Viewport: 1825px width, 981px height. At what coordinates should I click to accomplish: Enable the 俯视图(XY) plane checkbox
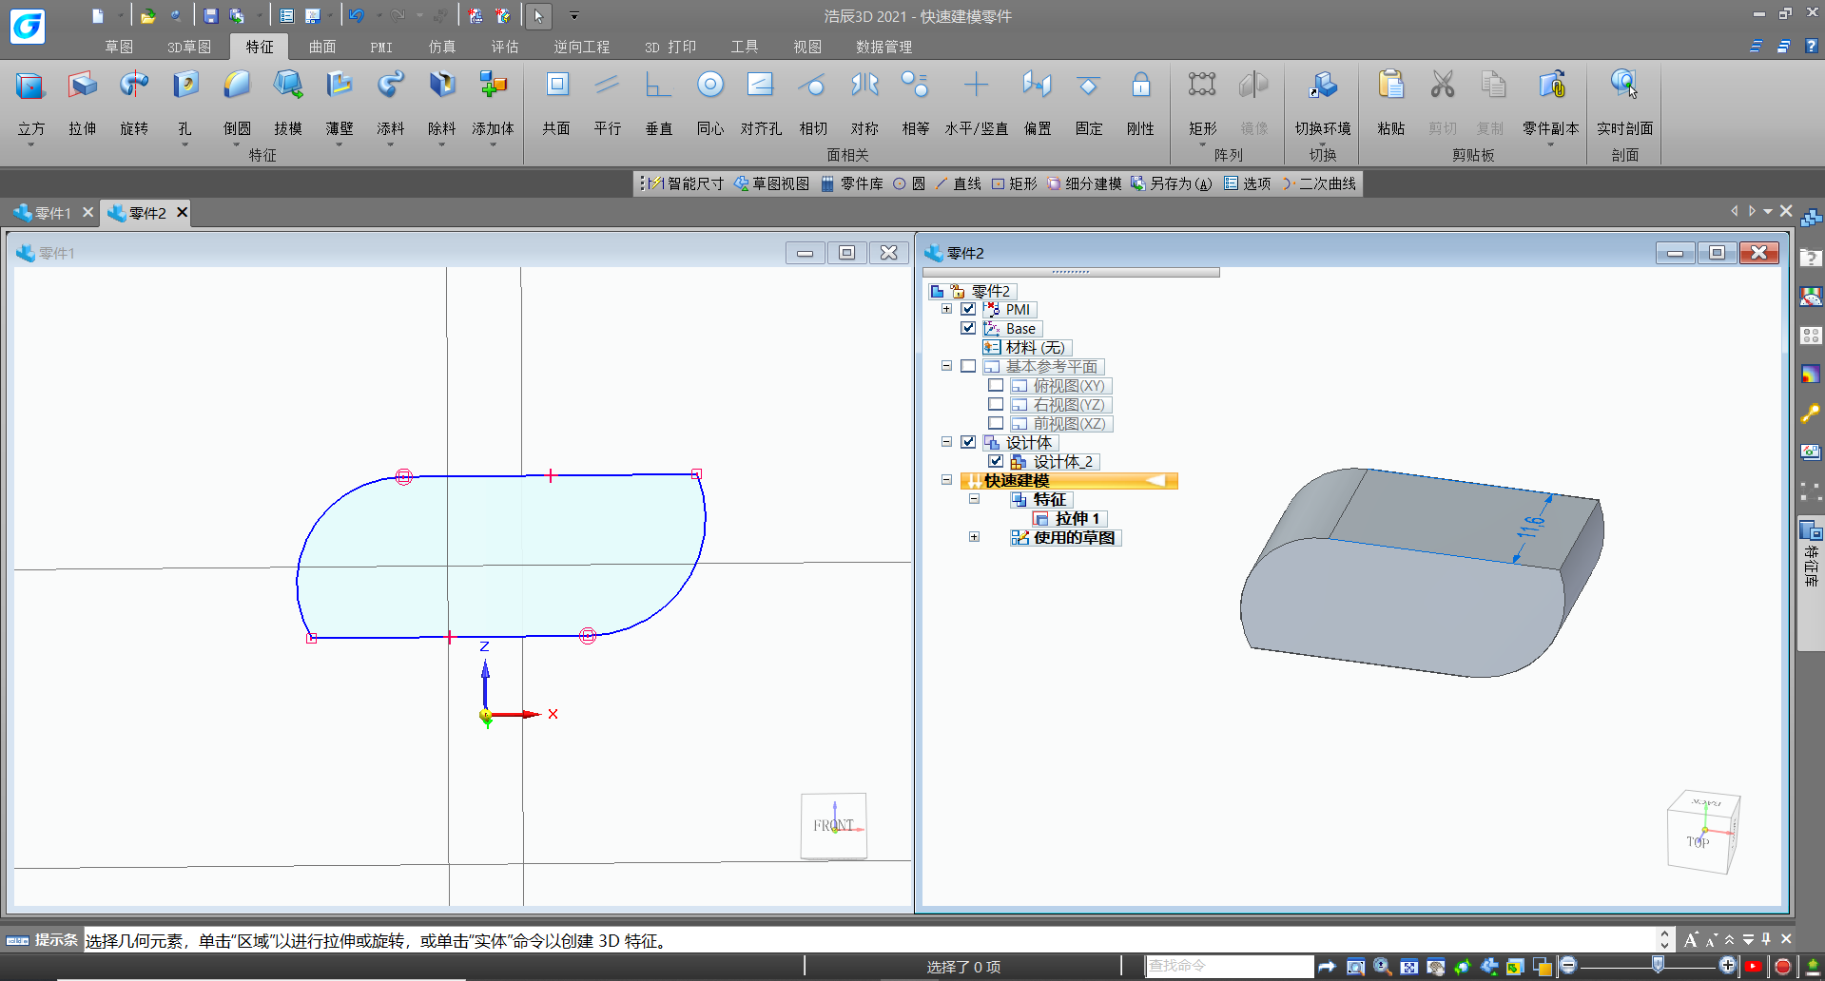point(996,385)
